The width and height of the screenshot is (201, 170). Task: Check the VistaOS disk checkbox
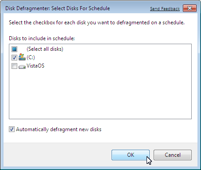tap(14, 66)
